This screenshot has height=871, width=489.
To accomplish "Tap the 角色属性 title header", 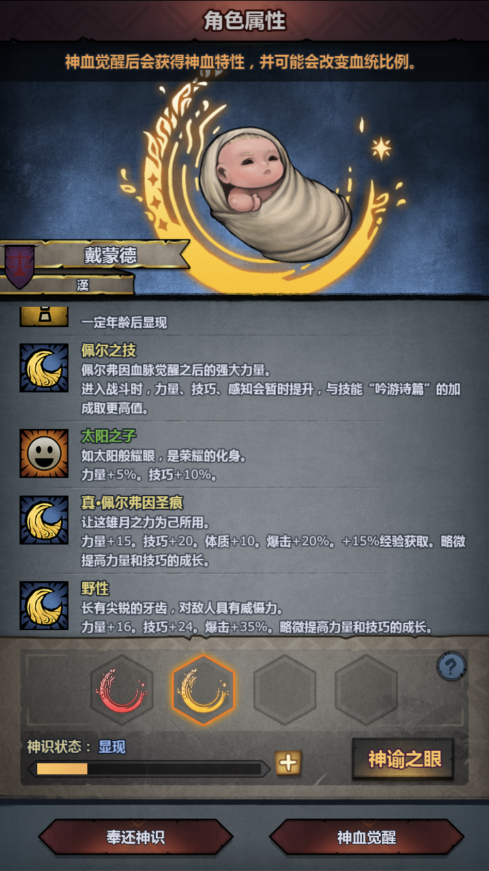I will tap(244, 20).
